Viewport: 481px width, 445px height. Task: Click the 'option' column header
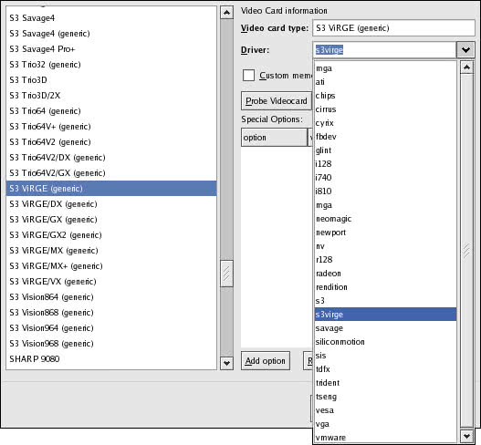[x=274, y=138]
